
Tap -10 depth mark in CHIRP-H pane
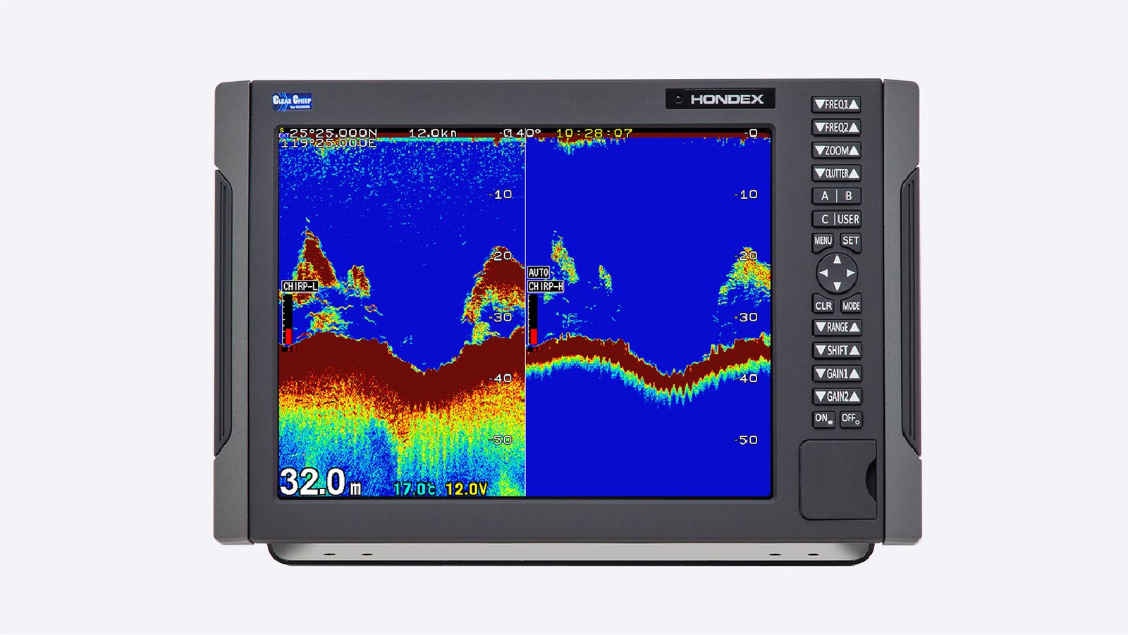(746, 195)
